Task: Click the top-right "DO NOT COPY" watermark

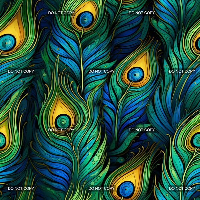Action: [x=142, y=13]
